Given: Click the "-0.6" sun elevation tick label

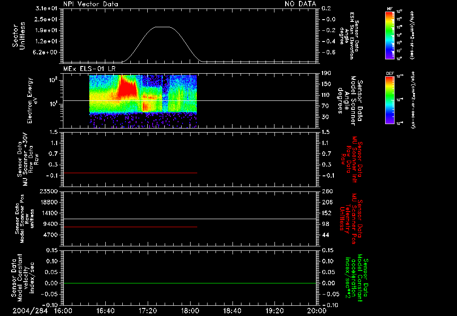Looking at the screenshot, I should pyautogui.click(x=328, y=53).
